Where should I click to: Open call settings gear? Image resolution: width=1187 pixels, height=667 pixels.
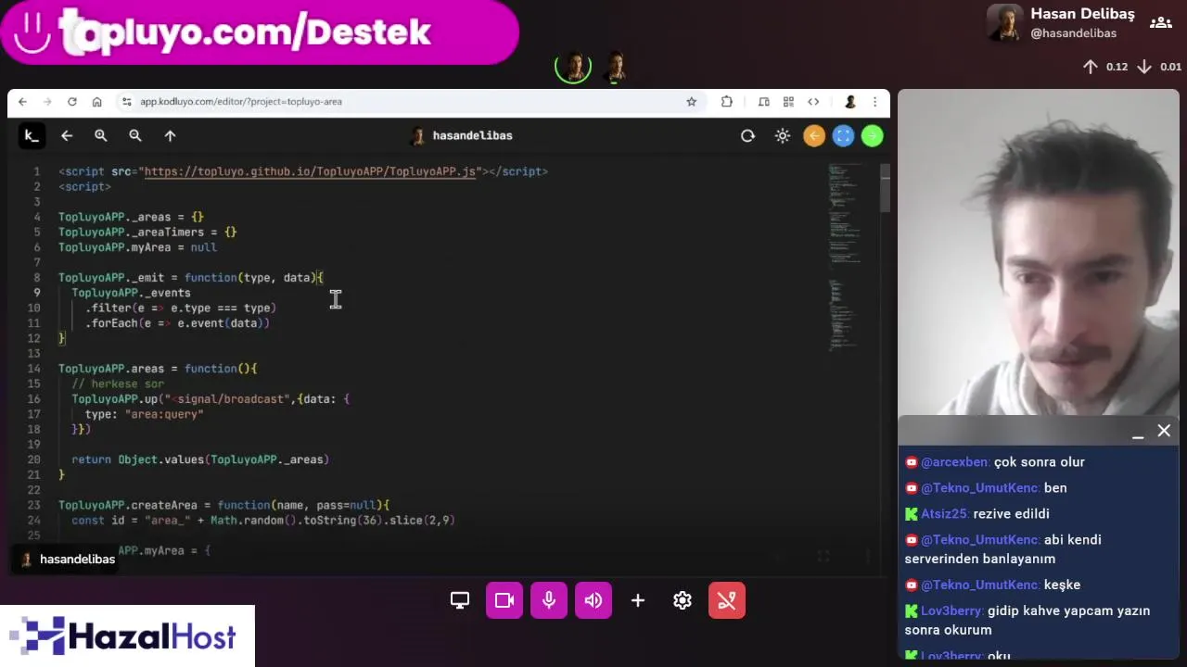point(683,600)
